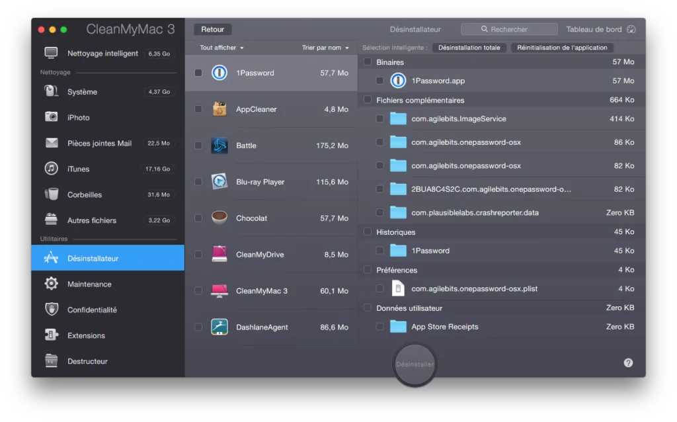Click the DashlaneAgent app icon
The image size is (677, 422).
click(219, 327)
